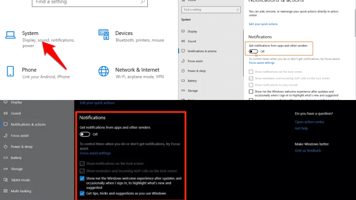Click the Sound speaker icon in the dark sidebar

click(x=6, y=113)
